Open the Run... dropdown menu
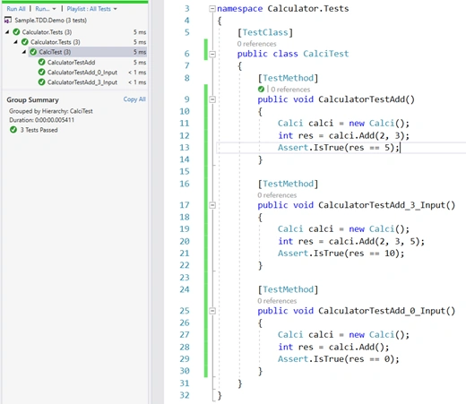The width and height of the screenshot is (466, 404). click(46, 9)
